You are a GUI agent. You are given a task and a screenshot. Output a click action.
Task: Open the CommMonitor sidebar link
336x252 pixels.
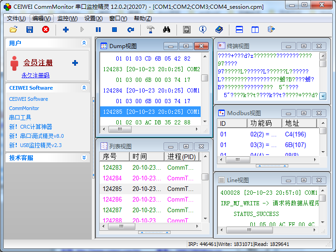pyautogui.click(x=24, y=108)
